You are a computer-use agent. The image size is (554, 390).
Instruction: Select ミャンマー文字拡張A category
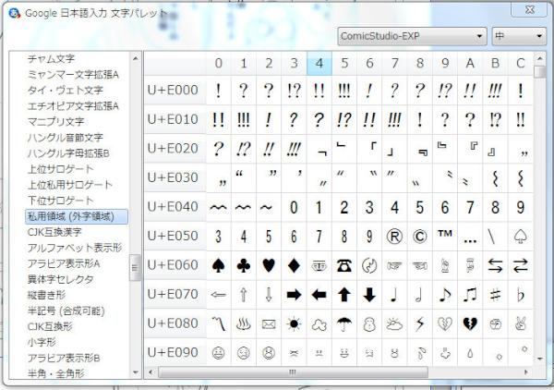pyautogui.click(x=73, y=75)
